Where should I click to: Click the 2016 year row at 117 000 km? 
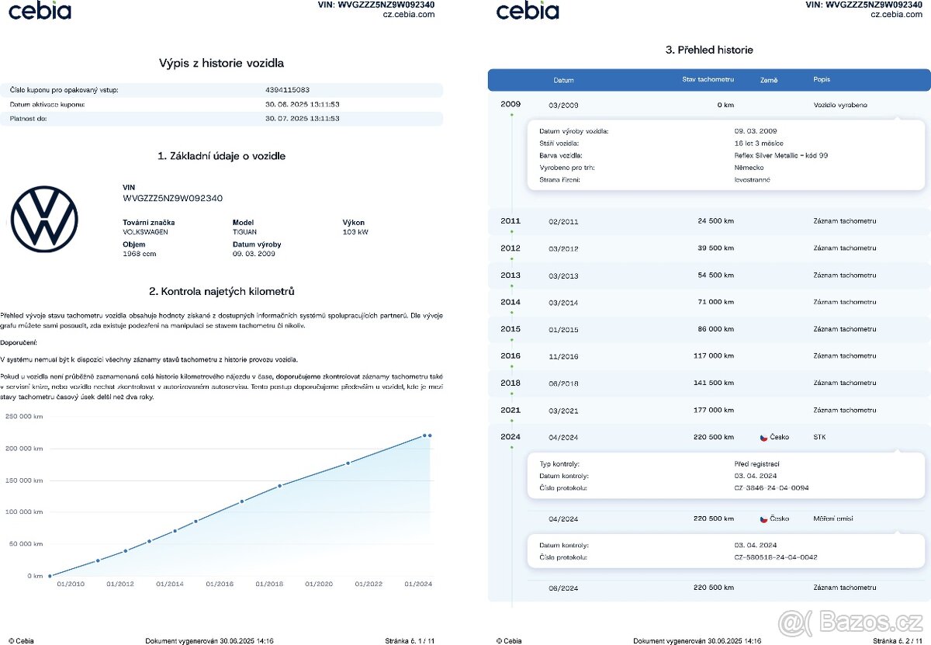708,356
